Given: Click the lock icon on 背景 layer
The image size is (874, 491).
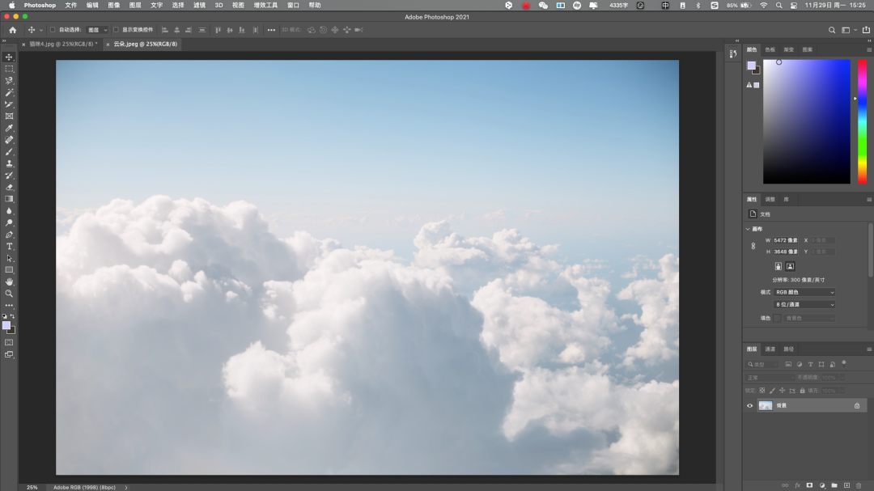Looking at the screenshot, I should tap(857, 406).
